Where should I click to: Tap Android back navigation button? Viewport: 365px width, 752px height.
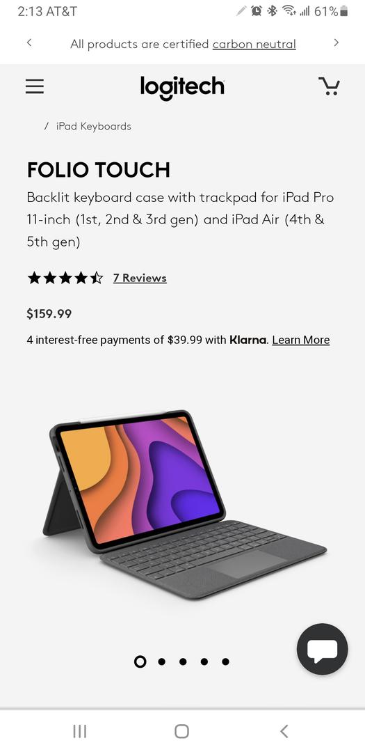coord(284,731)
